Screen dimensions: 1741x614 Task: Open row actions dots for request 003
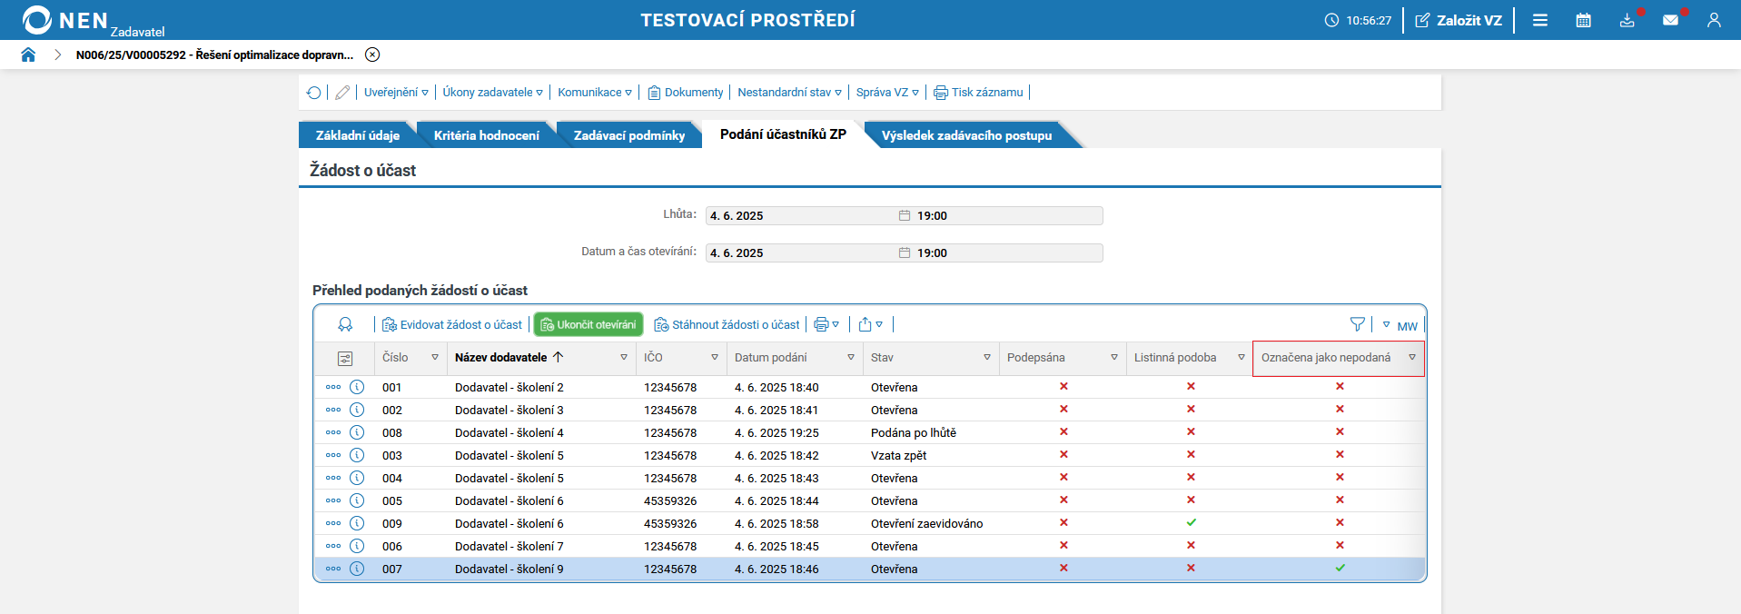pos(333,455)
